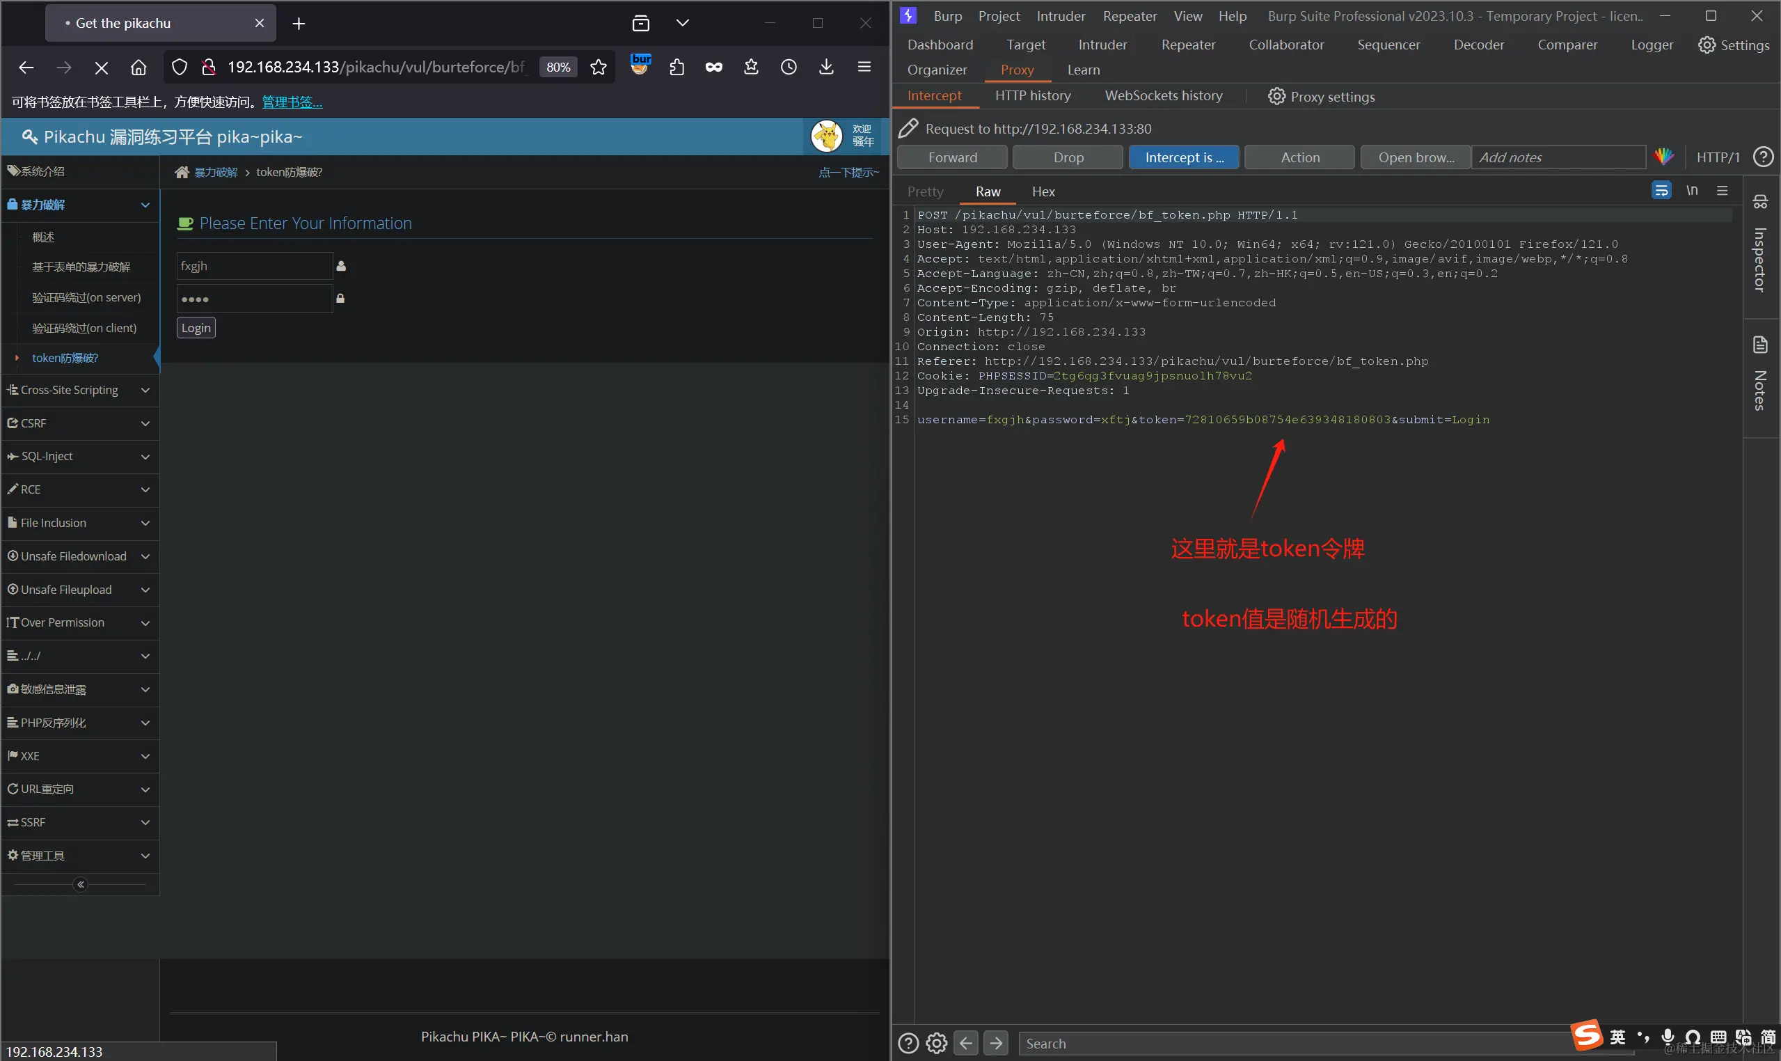Open the 基于表单的暴力破解 sidebar item

point(81,267)
